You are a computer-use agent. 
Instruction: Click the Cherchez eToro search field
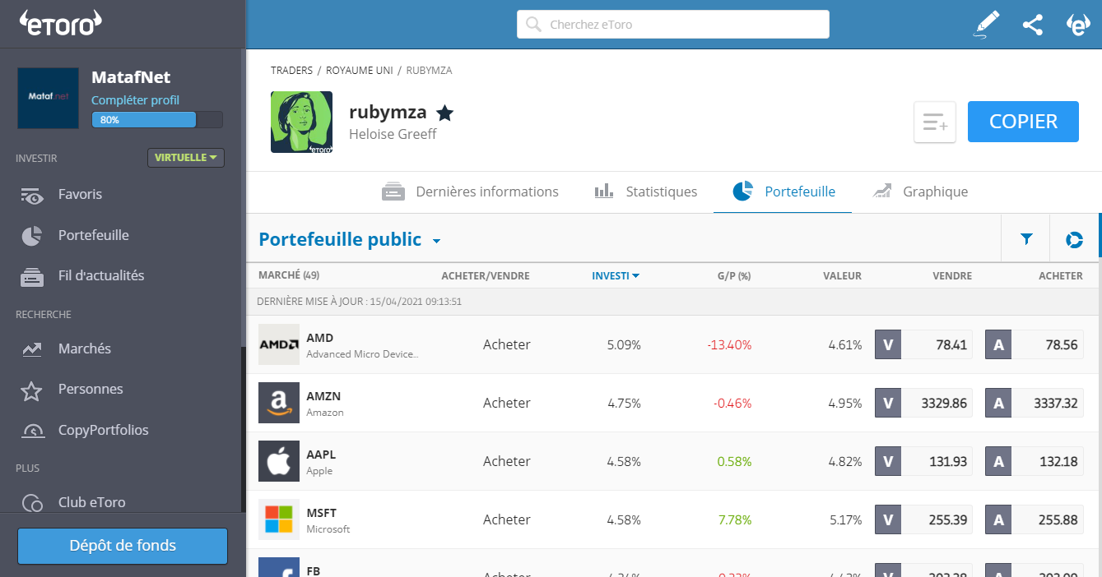tap(672, 25)
